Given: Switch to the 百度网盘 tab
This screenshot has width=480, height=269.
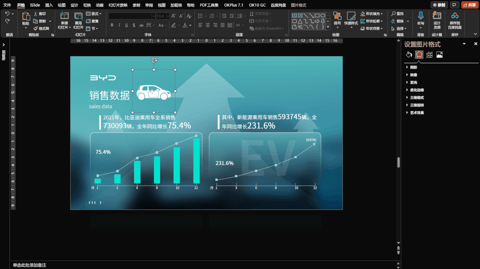Looking at the screenshot, I should [x=278, y=5].
